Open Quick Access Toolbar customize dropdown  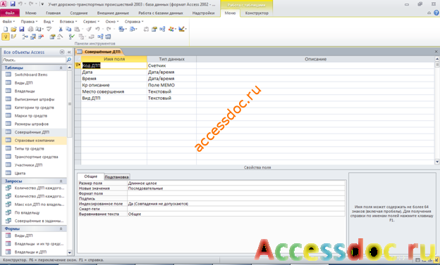(42, 4)
